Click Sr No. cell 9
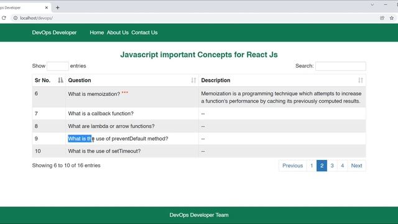This screenshot has width=398, height=224. click(x=49, y=139)
